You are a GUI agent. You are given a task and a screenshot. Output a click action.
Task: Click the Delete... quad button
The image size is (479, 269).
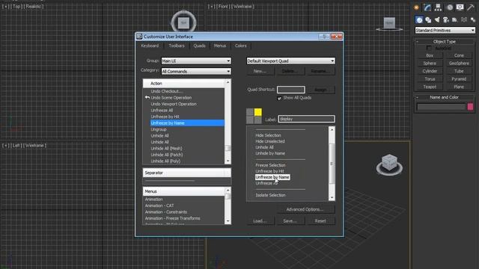(290, 71)
